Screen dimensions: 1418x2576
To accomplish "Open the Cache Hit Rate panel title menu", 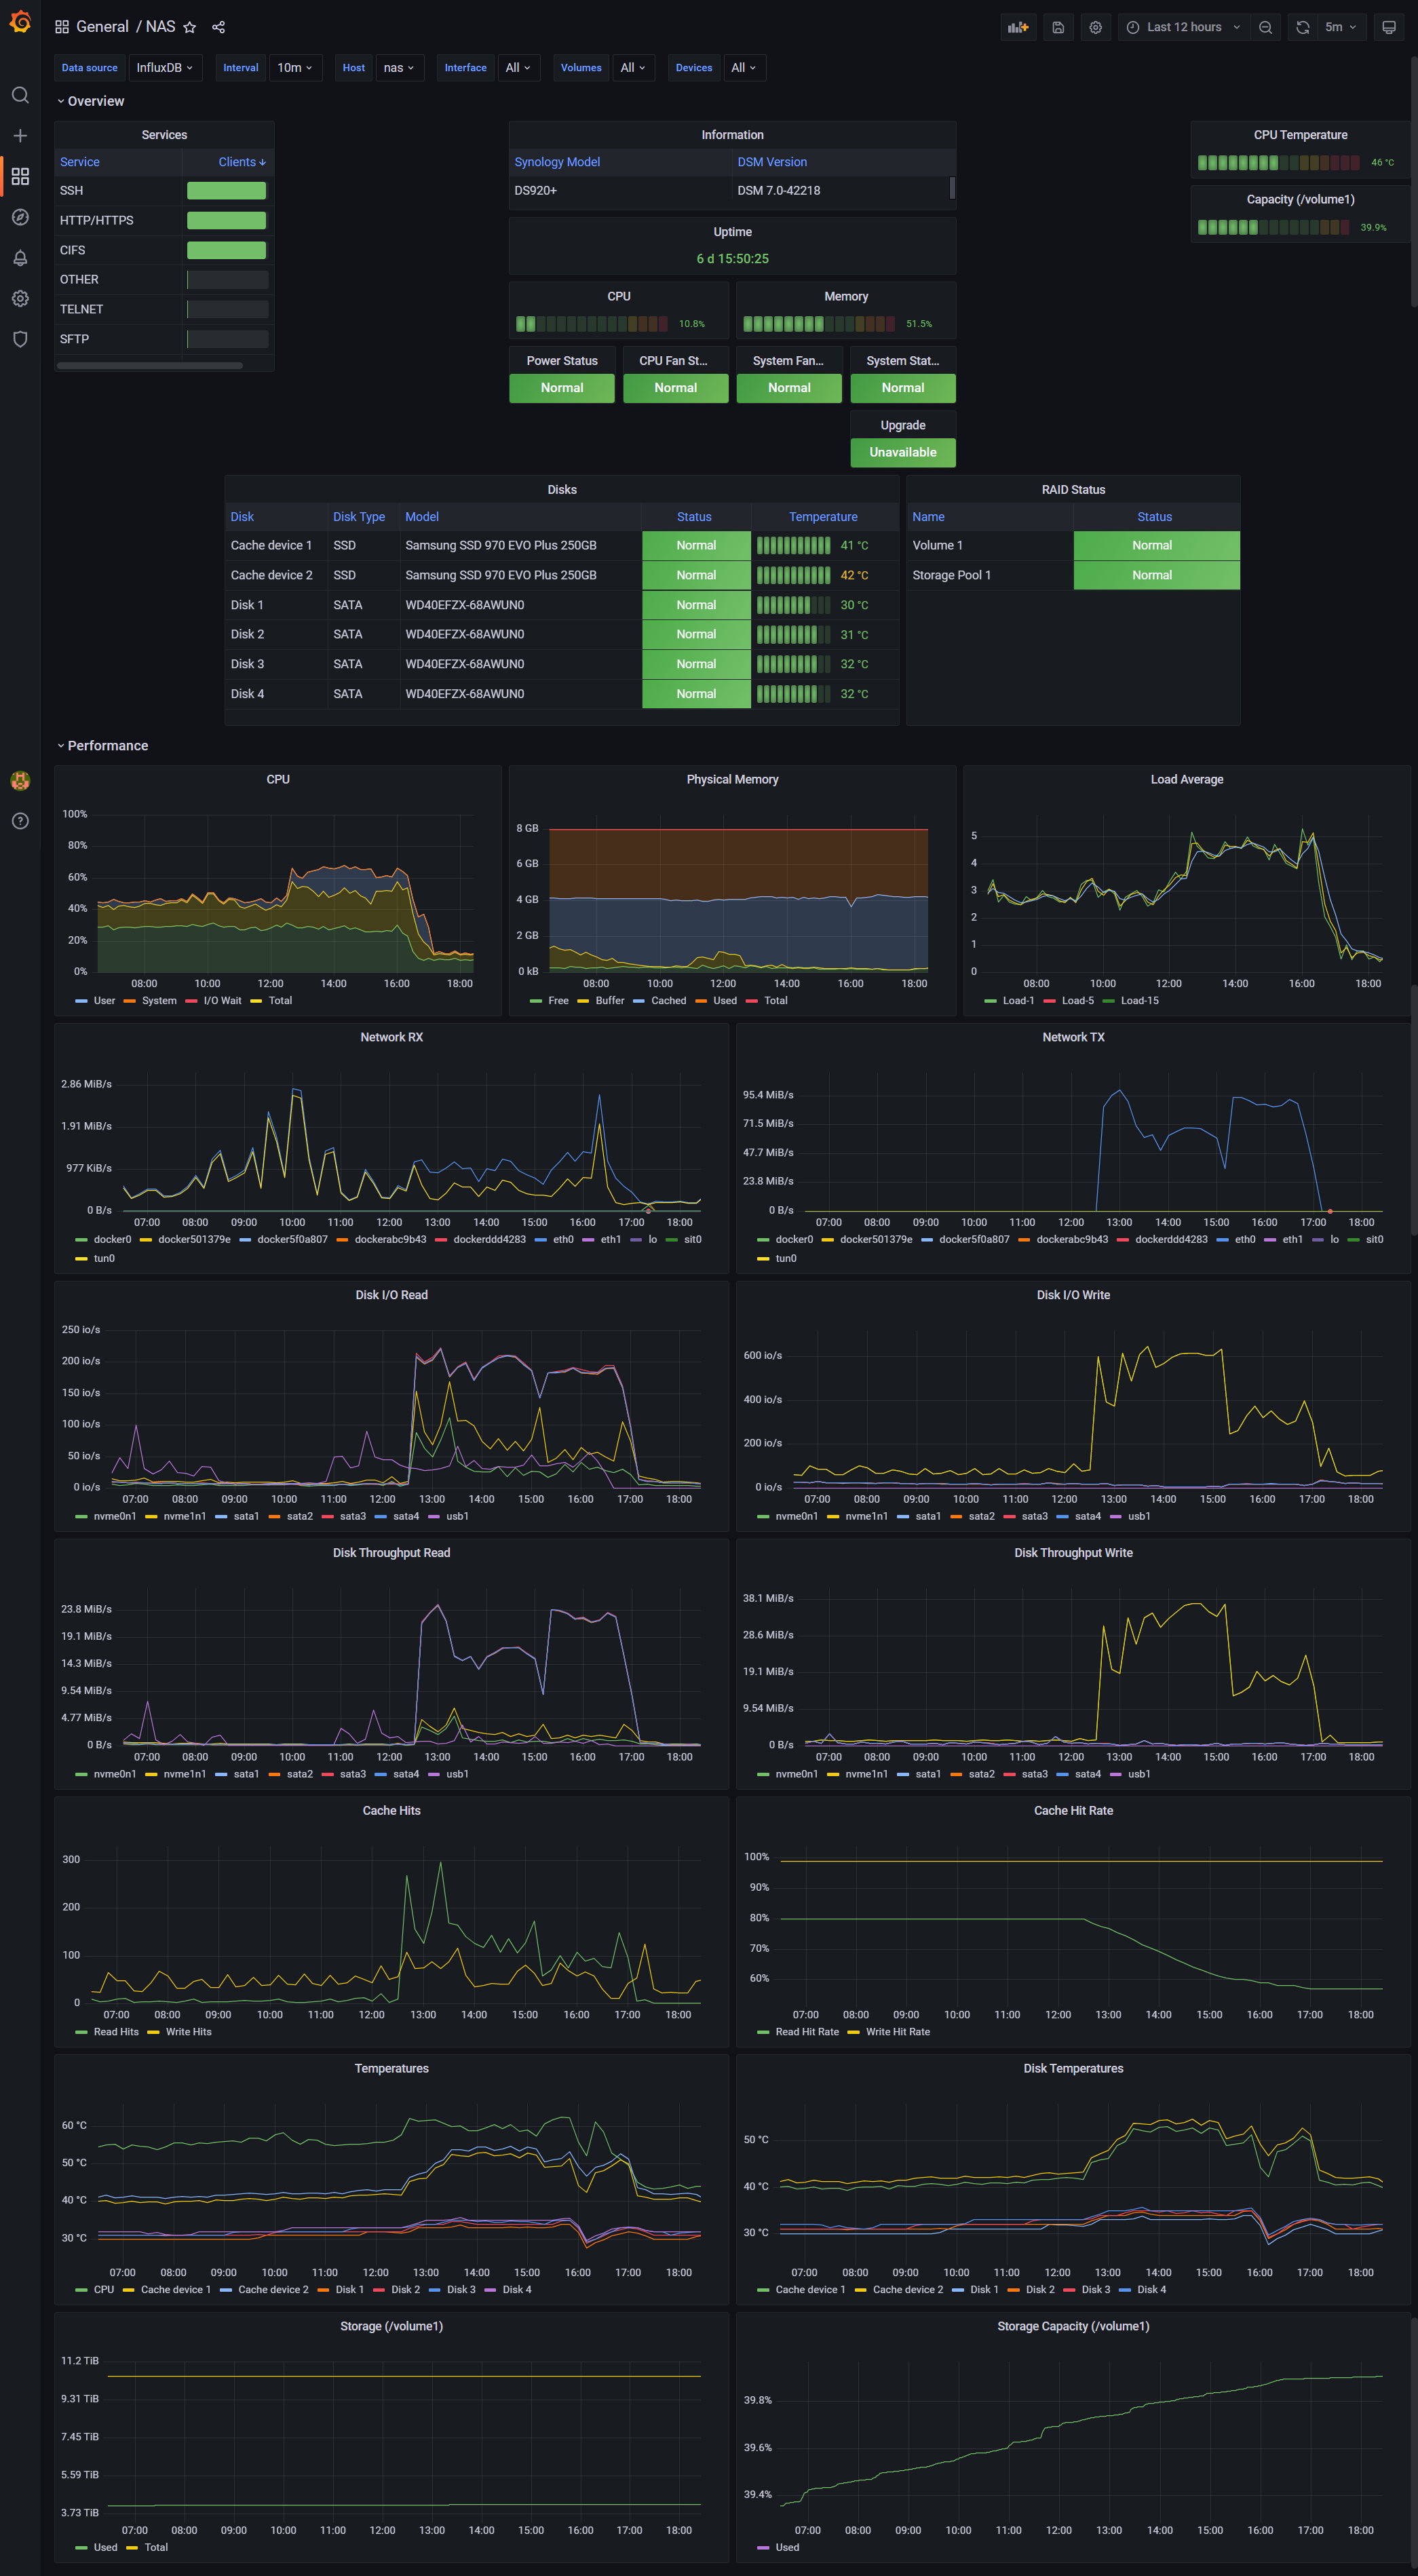I will pyautogui.click(x=1073, y=1811).
